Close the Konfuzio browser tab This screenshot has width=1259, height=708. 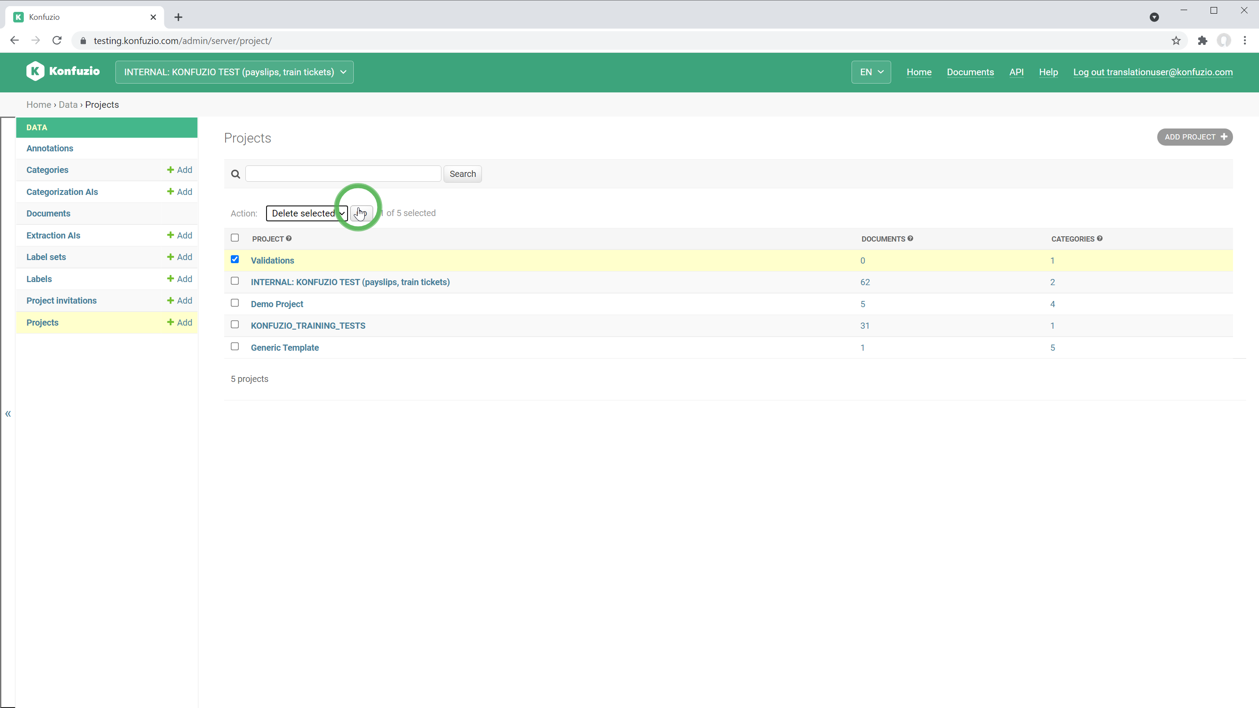(153, 17)
